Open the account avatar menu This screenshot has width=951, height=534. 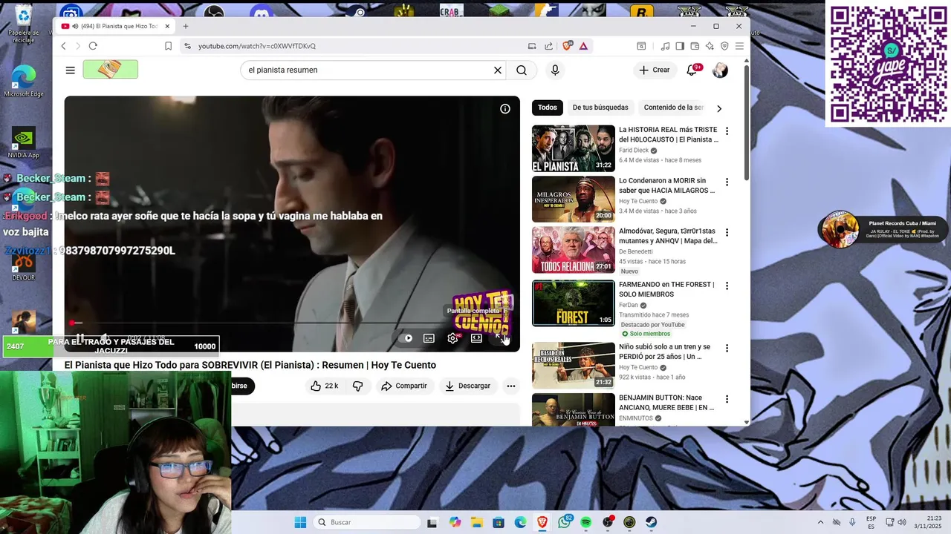coord(720,70)
